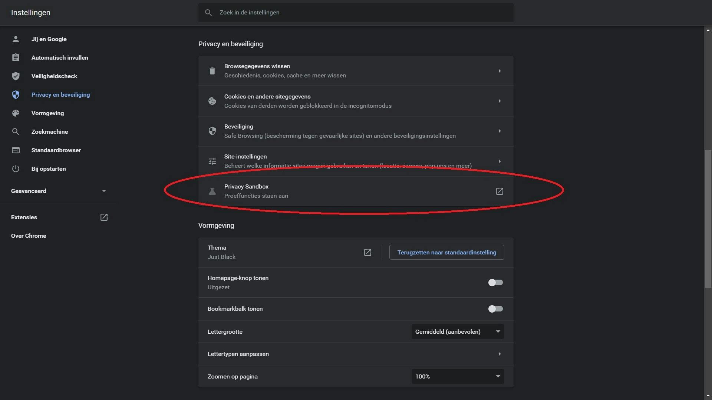Open the Zoomen op pagina dropdown
712x400 pixels.
458,377
